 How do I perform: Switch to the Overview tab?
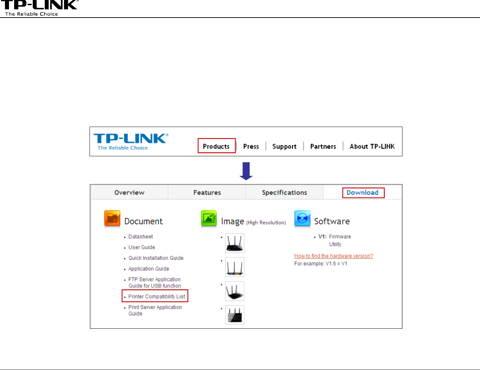click(129, 192)
